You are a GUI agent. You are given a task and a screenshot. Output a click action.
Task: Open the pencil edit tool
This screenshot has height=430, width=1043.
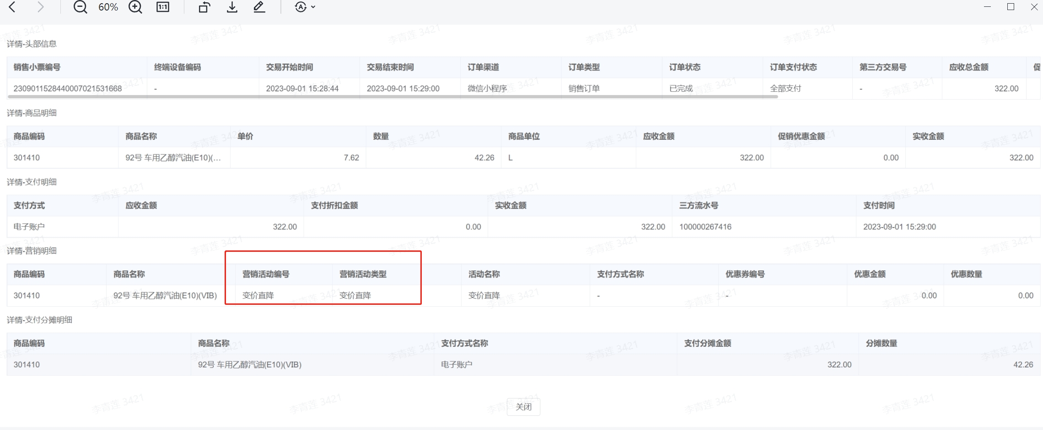(x=259, y=7)
